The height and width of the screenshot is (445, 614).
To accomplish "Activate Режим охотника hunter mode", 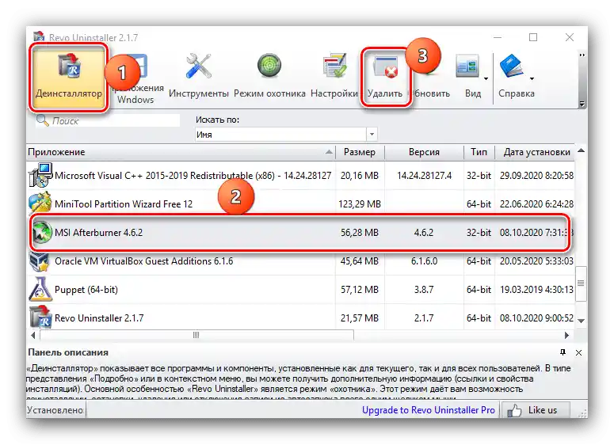I will point(269,76).
